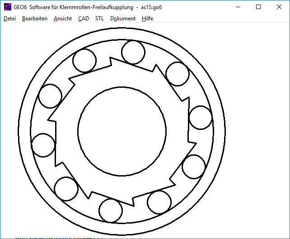This screenshot has height=239, width=290.
Task: Select the upper-right roller beside the top roller
Action: point(178,74)
